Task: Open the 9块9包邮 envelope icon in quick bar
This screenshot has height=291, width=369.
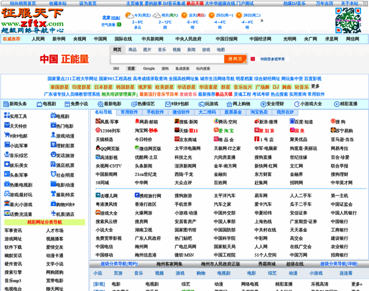Action: 168,104
